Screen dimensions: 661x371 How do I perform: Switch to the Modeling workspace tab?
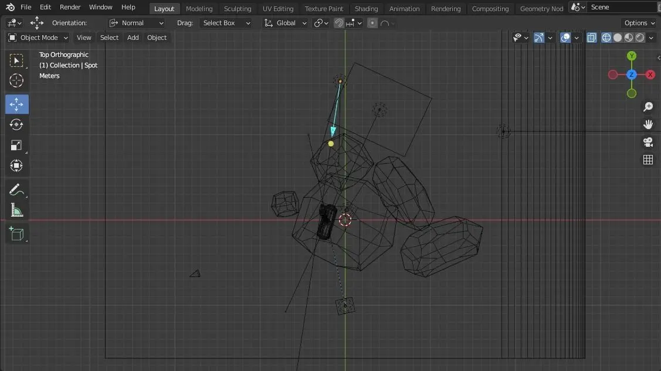click(x=199, y=8)
